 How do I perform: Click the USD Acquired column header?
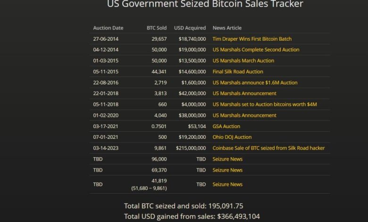(x=190, y=28)
